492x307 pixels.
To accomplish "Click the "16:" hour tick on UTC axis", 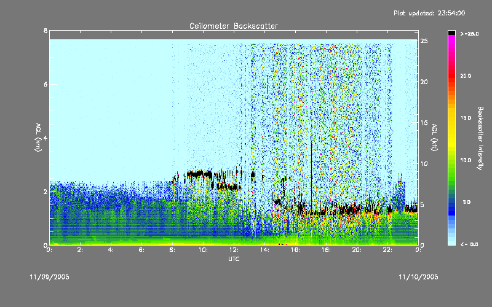I will [x=296, y=250].
